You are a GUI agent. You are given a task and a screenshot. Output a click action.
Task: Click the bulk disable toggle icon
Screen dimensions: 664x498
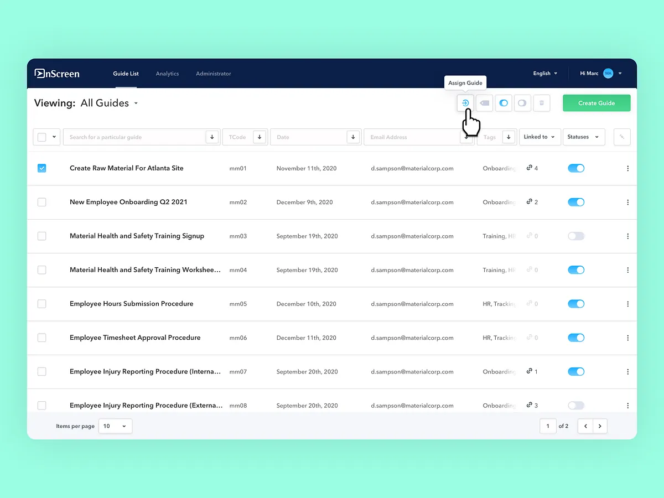point(522,103)
